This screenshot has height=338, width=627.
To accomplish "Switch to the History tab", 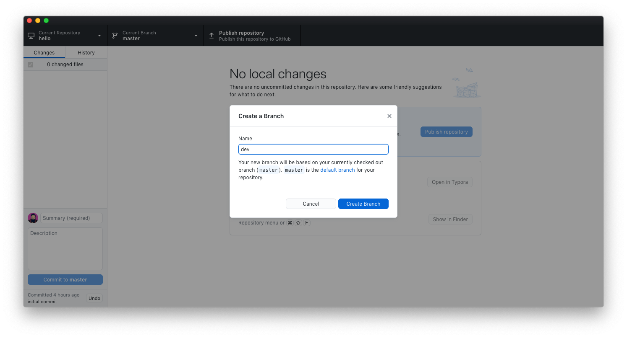I will click(x=86, y=52).
